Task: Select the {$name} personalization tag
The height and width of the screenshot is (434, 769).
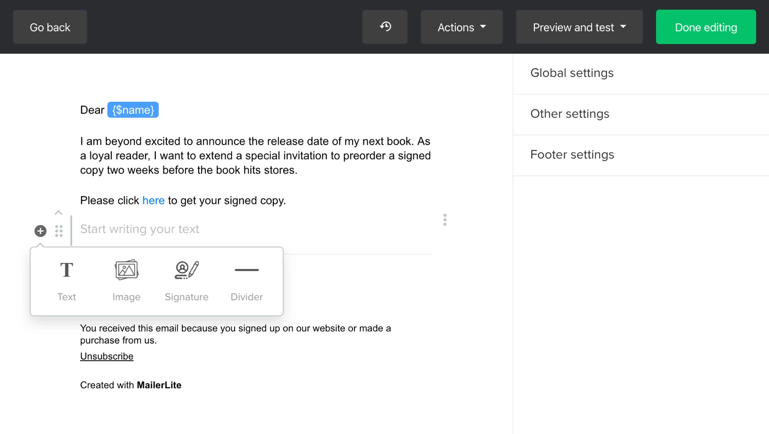Action: click(133, 110)
